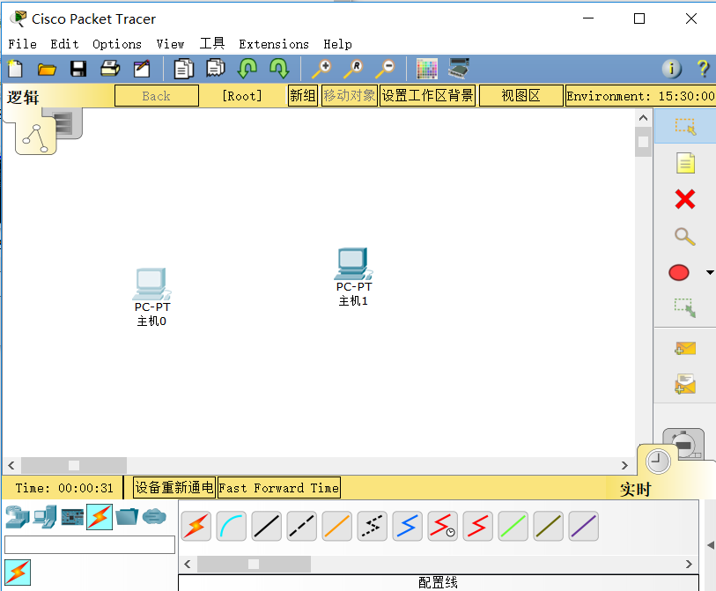Choose the orange fiber cable
Viewport: 716px width, 591px height.
336,526
